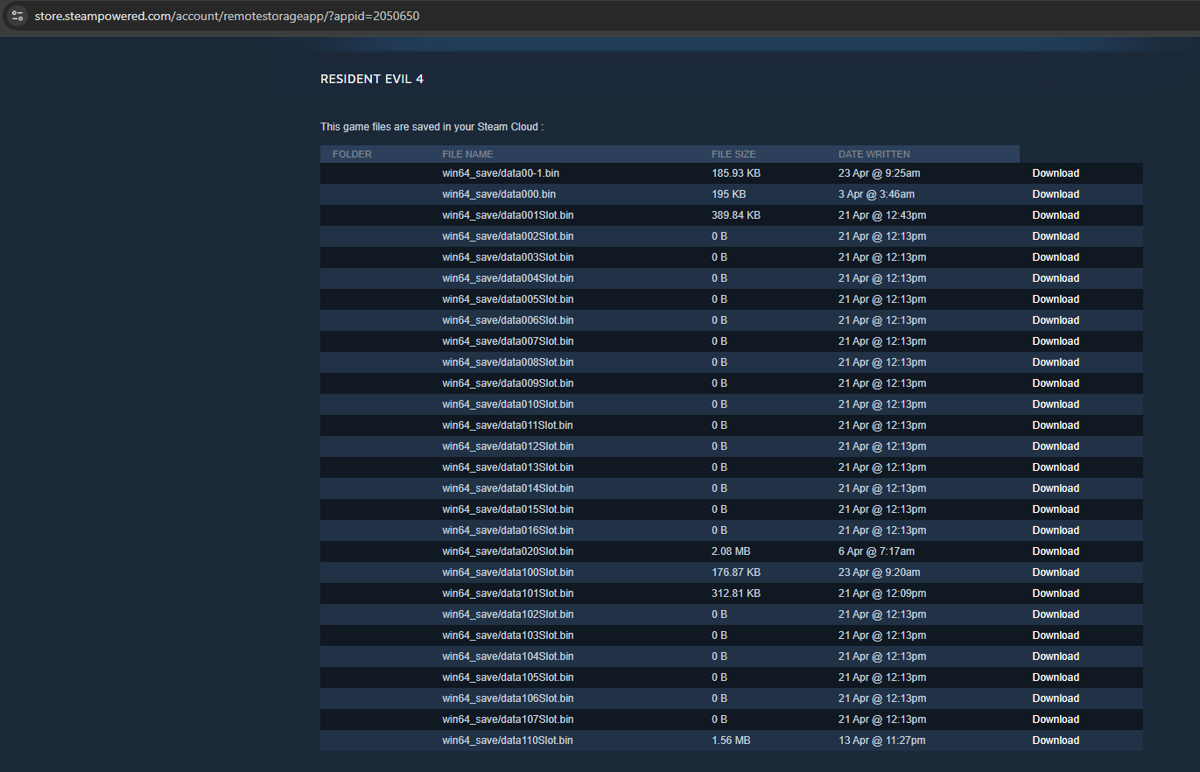The image size is (1200, 772).
Task: Download the data100Slot.bin file
Action: (x=1056, y=572)
